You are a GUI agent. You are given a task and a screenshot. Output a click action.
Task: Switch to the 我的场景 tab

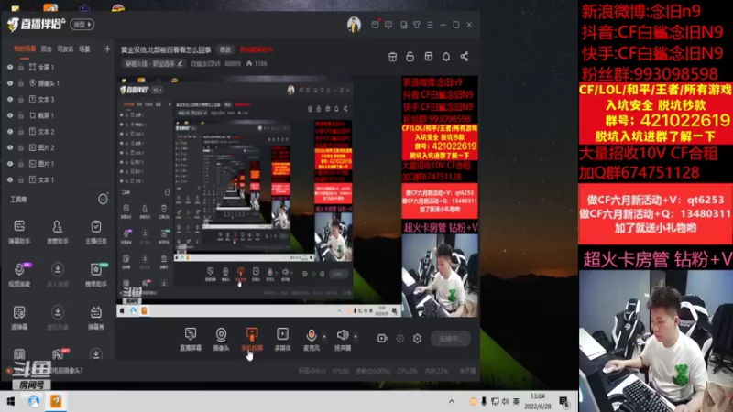25,49
